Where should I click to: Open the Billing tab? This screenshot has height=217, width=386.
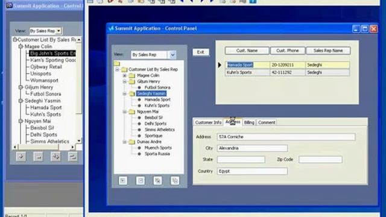(x=249, y=122)
